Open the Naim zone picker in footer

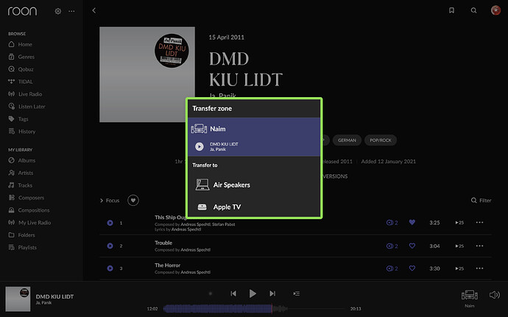(x=470, y=298)
